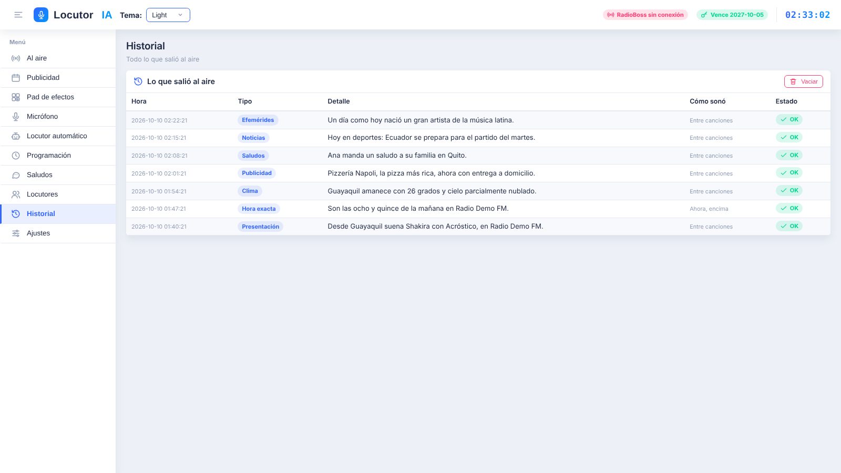
Task: Click the Pad de efectos grid icon
Action: (x=16, y=97)
